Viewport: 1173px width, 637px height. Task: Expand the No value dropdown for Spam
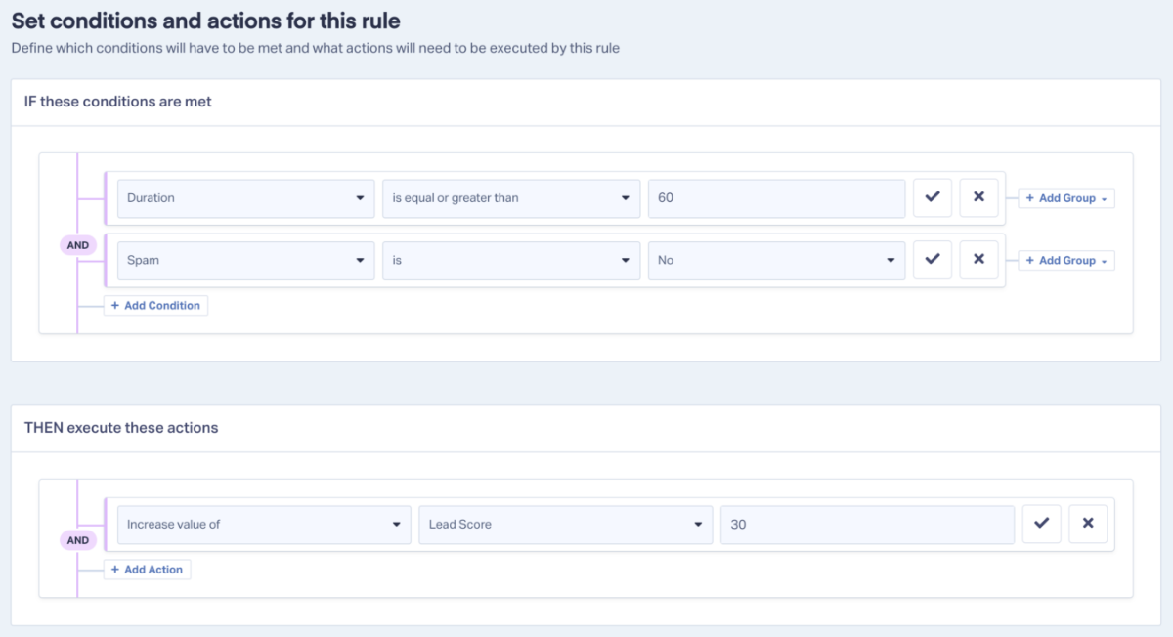[x=776, y=261]
